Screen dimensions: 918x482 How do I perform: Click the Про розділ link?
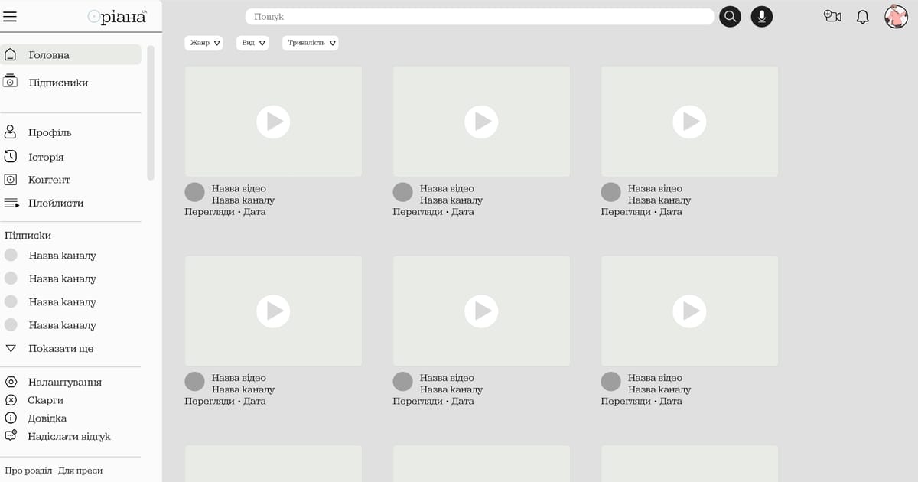[28, 471]
